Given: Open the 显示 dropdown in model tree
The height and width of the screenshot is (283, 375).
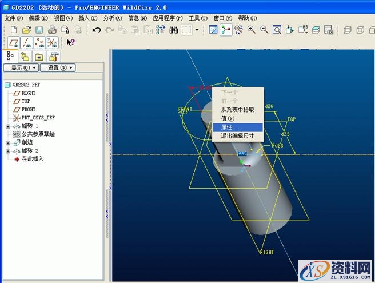Looking at the screenshot, I should [x=21, y=67].
